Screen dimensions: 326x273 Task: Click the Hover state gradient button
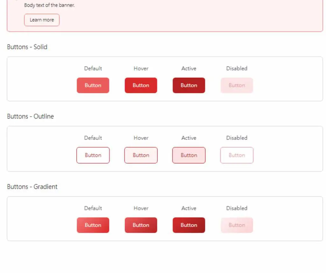pos(141,225)
